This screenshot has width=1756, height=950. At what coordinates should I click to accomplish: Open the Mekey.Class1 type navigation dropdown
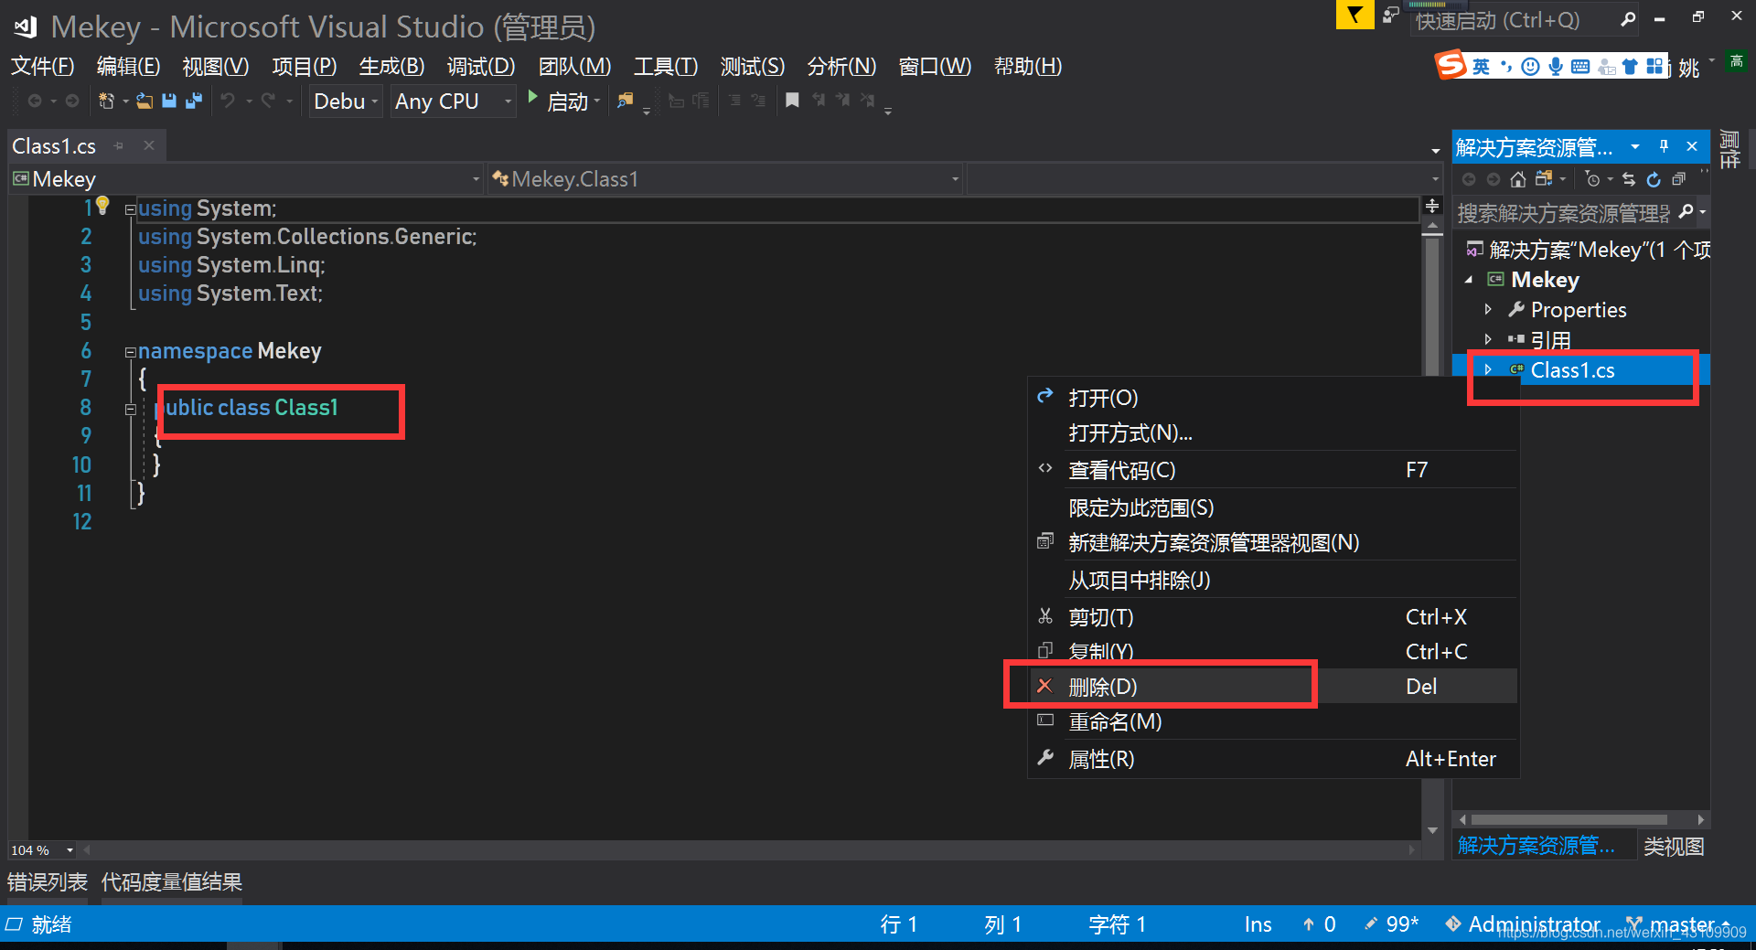(x=725, y=179)
